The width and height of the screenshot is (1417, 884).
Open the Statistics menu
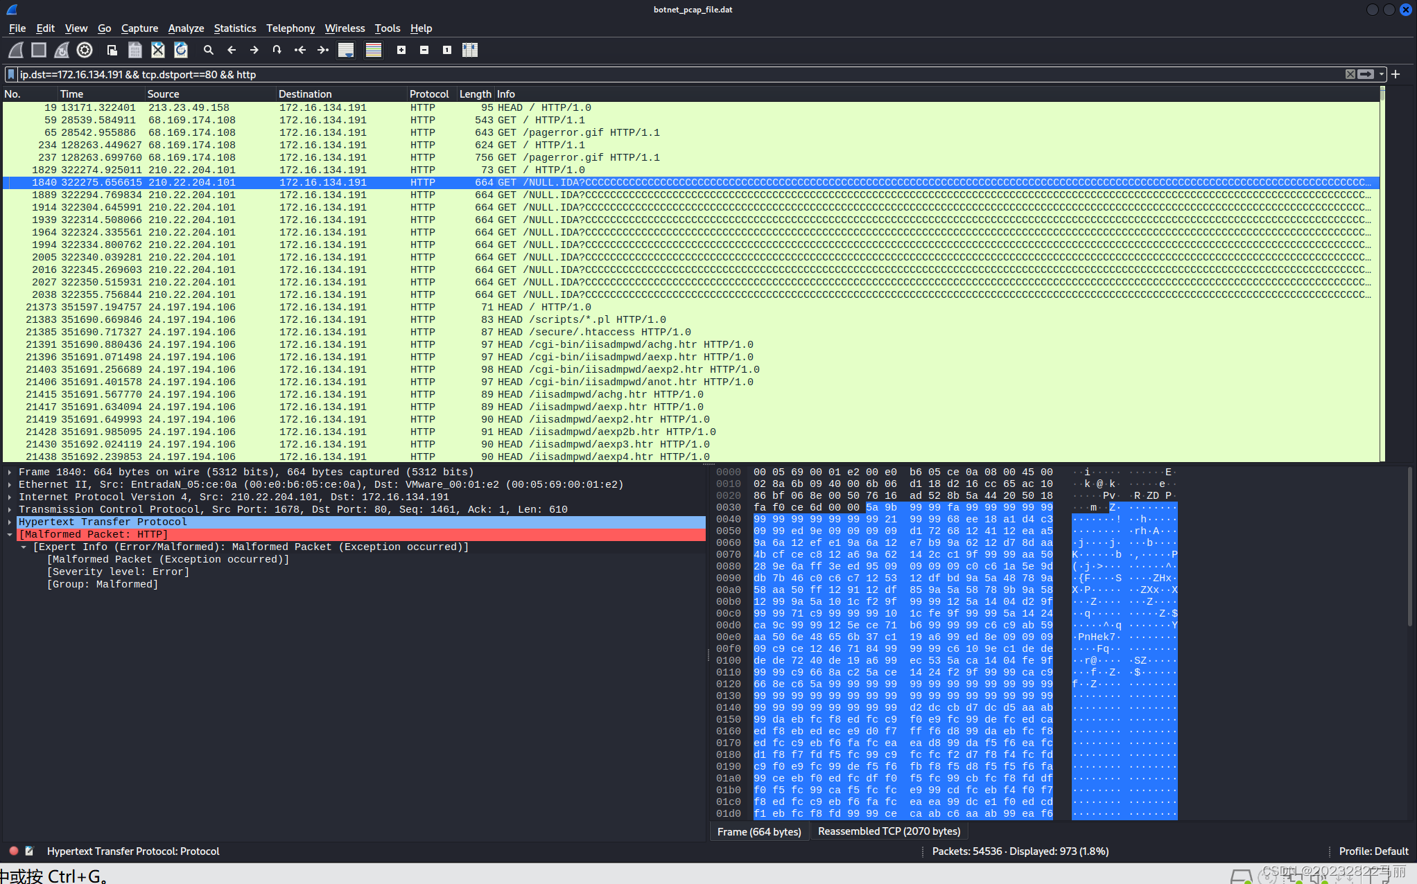click(x=235, y=28)
